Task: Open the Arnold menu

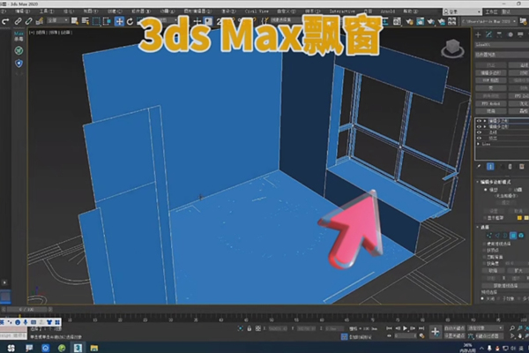Action: pos(388,11)
